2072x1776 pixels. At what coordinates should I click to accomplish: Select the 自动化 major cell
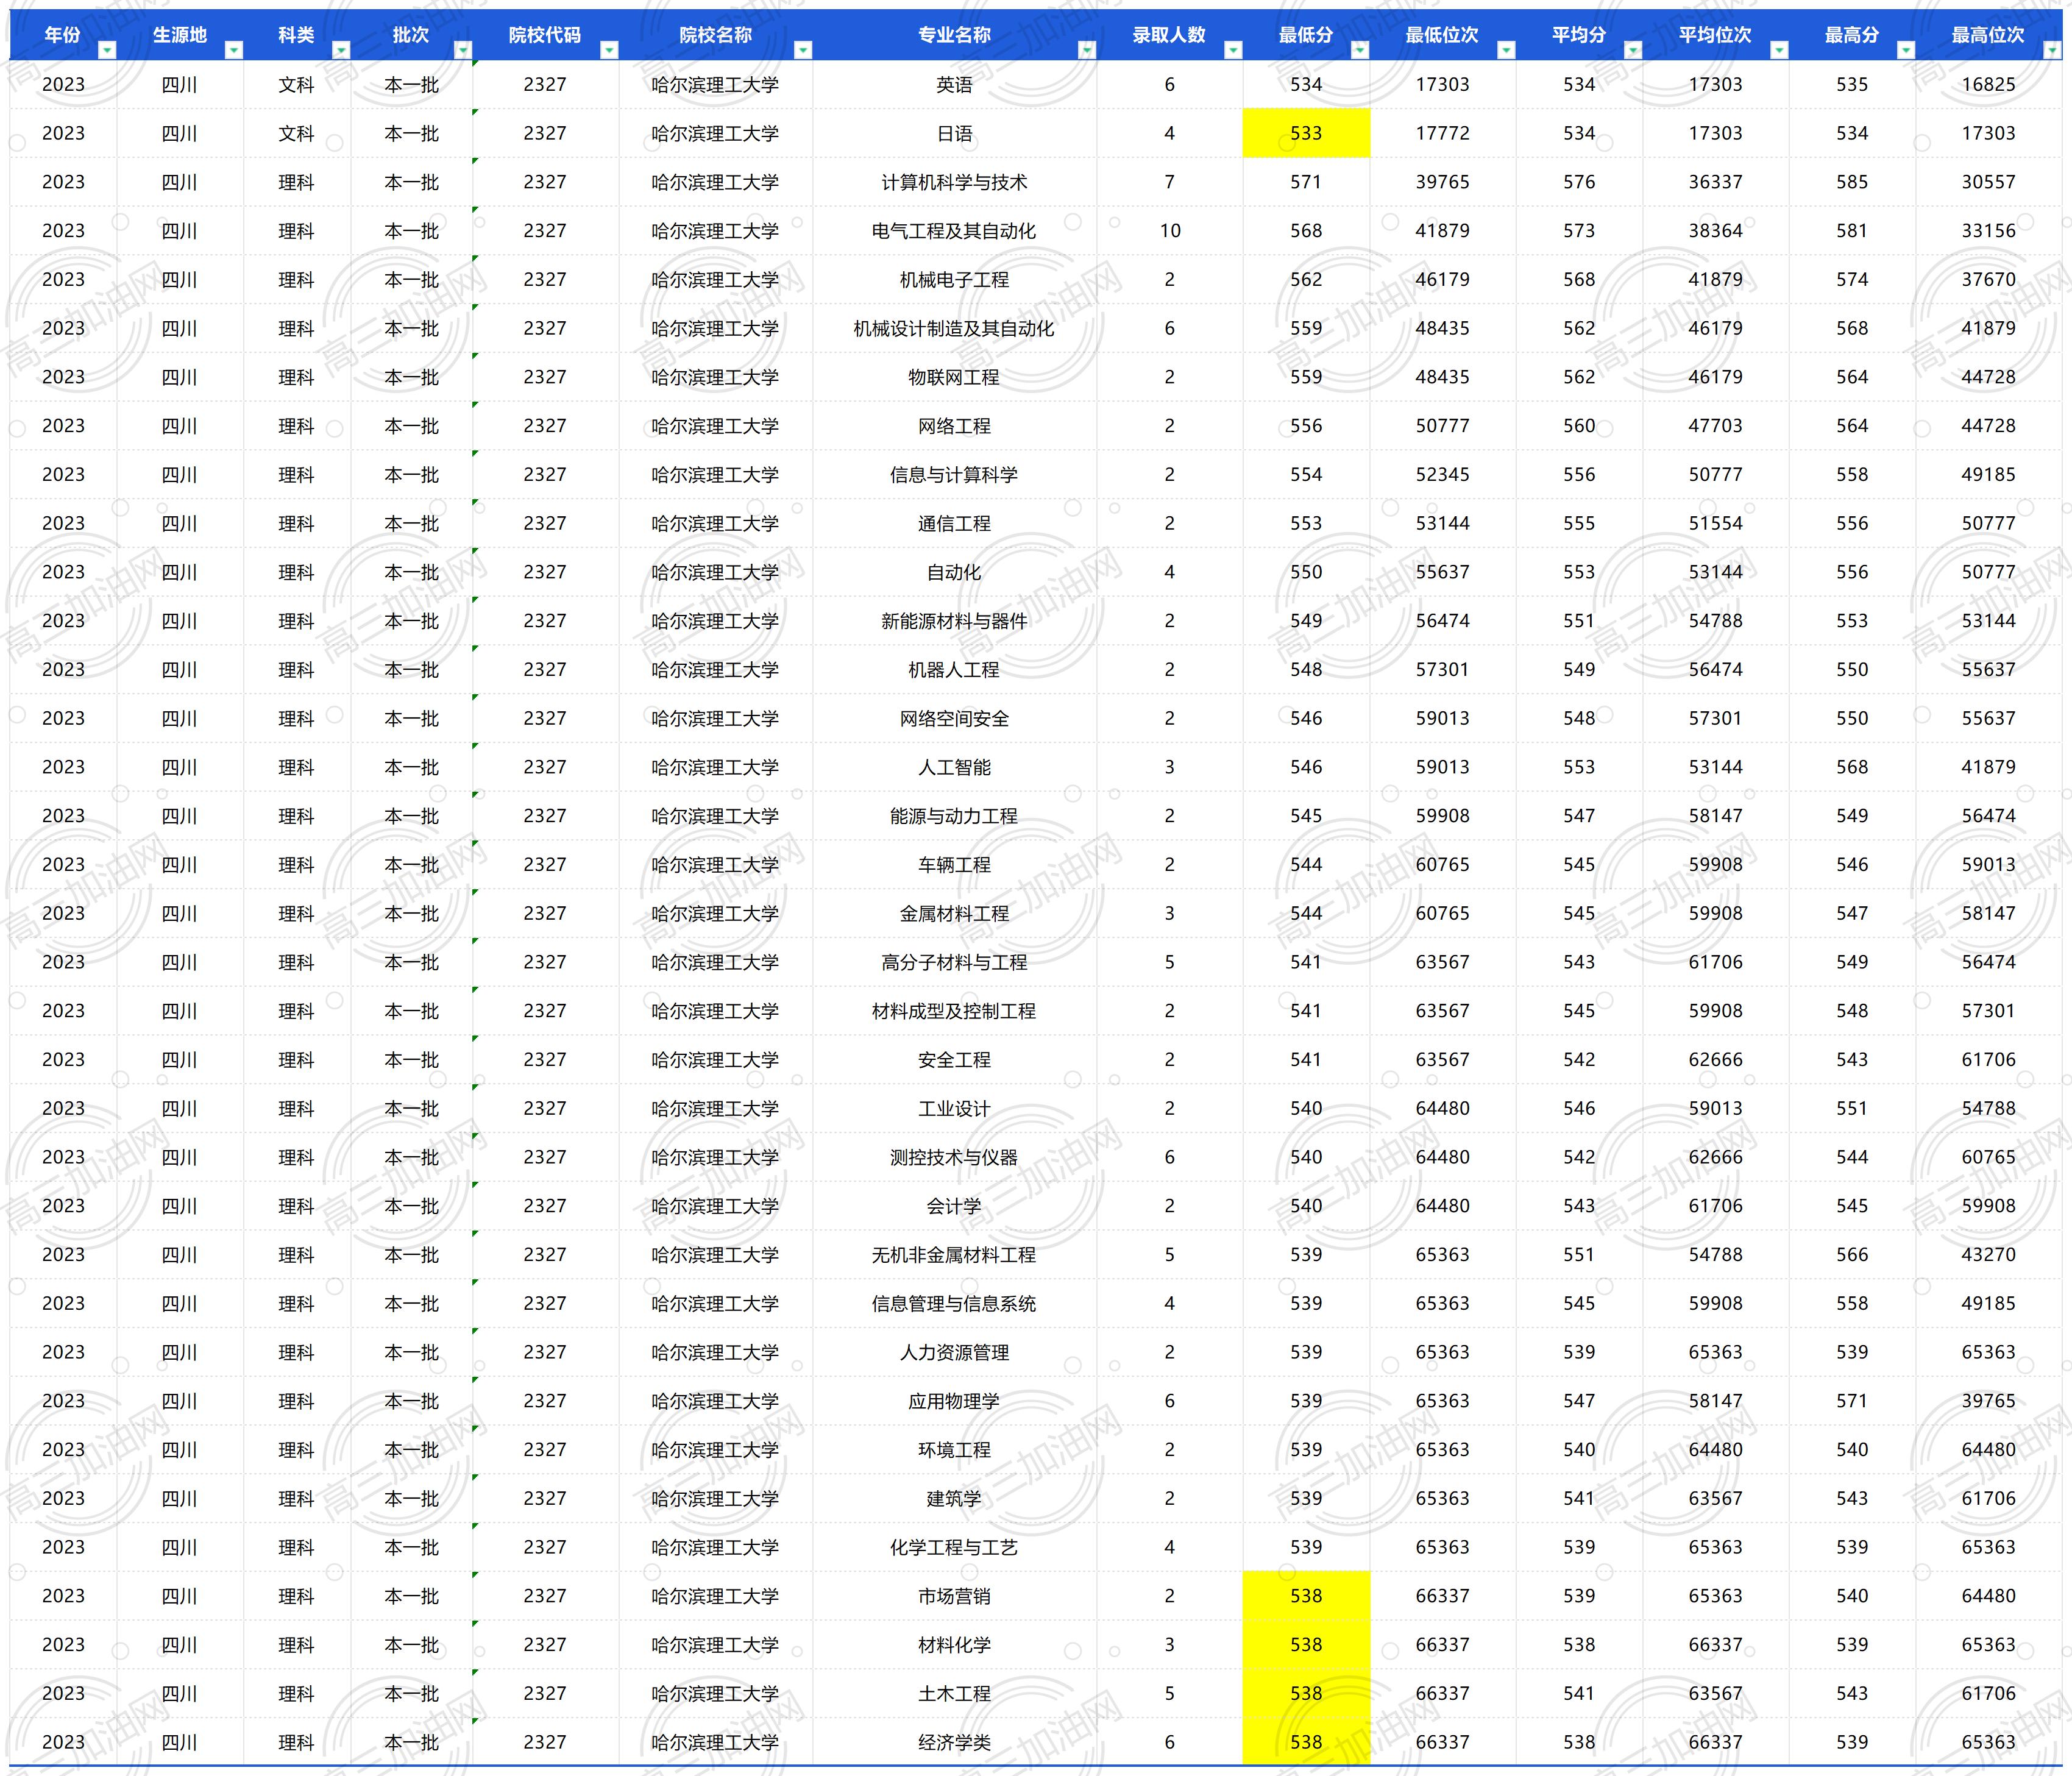[955, 572]
